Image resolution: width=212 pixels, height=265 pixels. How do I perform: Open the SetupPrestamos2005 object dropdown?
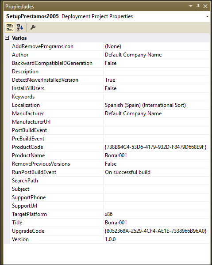[207, 17]
